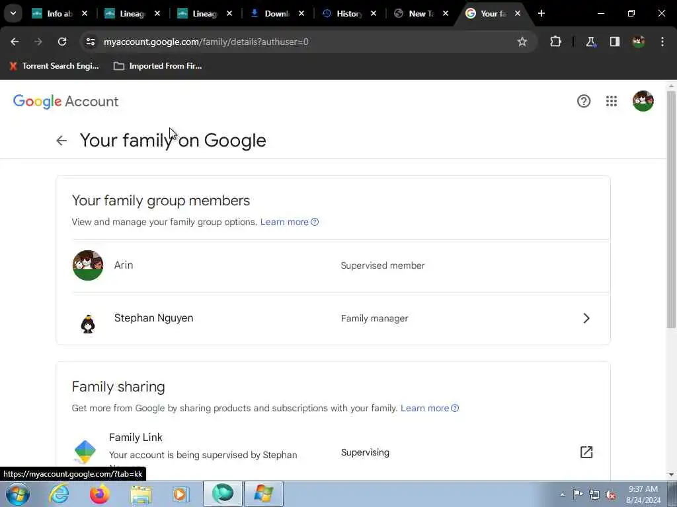This screenshot has width=677, height=507.
Task: Click the page vertical scrollbar thumb
Action: pos(672,209)
